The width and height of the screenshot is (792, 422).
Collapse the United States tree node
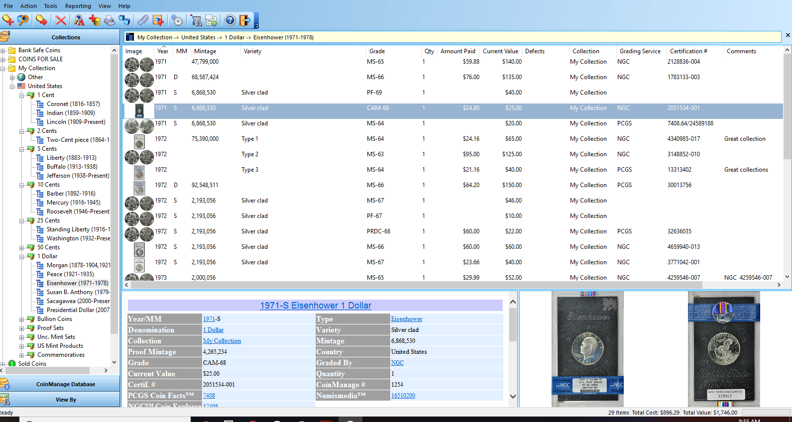point(12,86)
